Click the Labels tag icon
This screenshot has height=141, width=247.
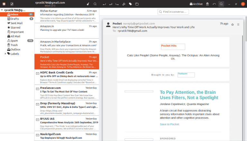pos(9,54)
